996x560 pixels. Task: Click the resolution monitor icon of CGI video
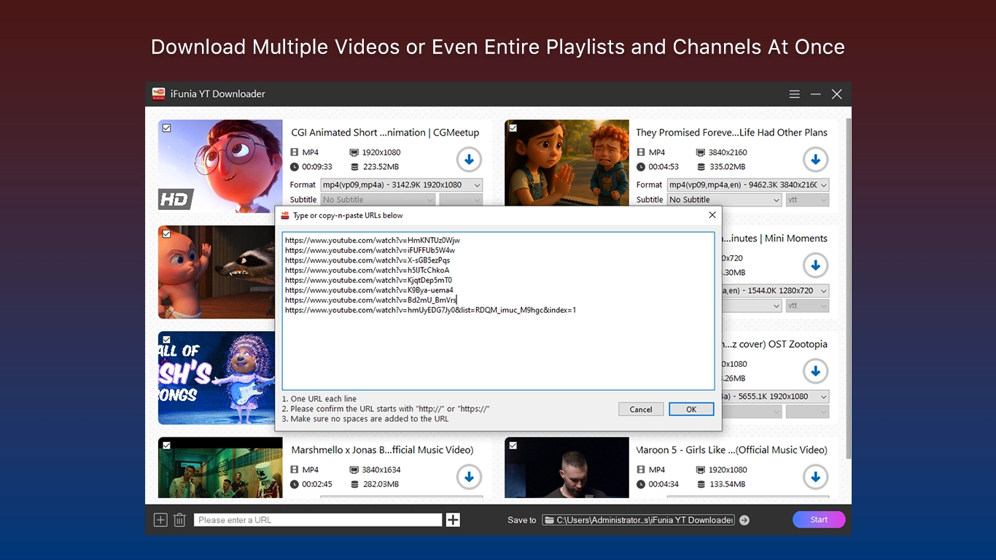(354, 152)
